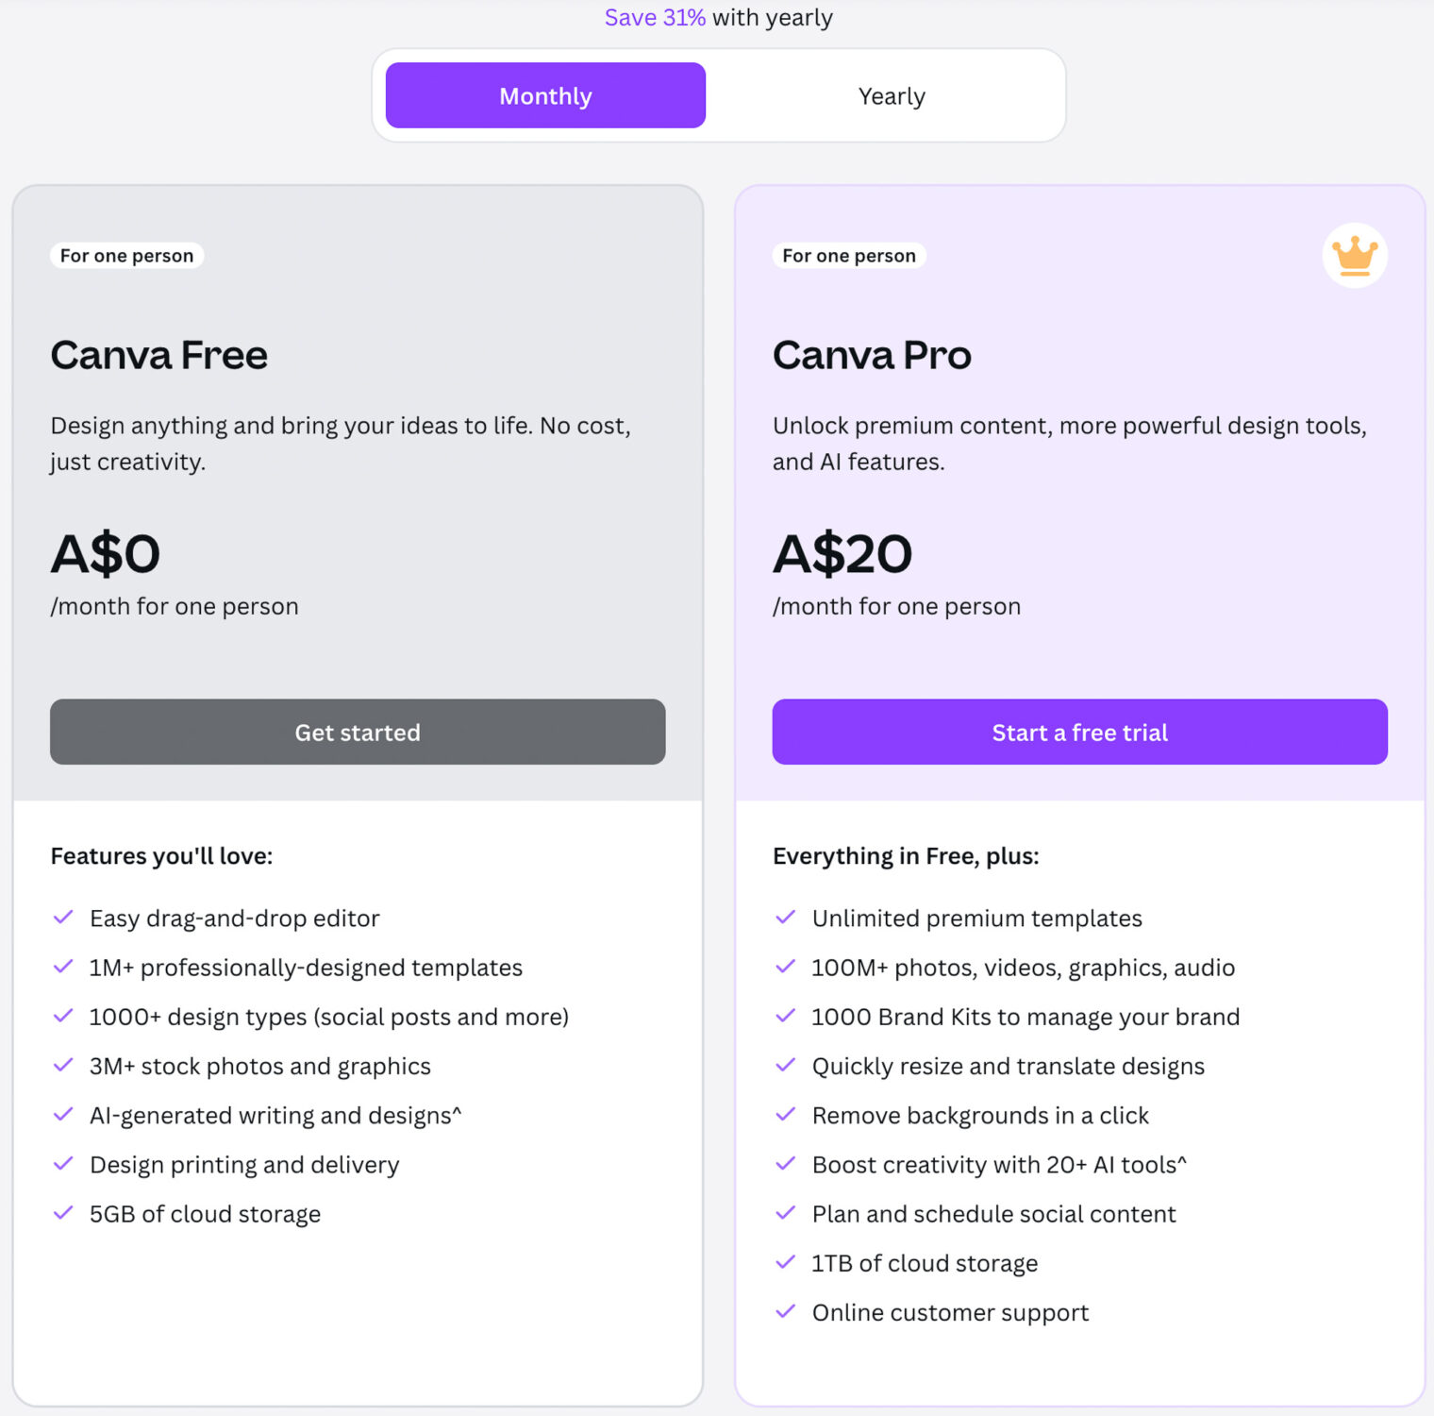Click checkmark next to 5GB of cloud storage
Screen dimensions: 1434x1416
tap(63, 1213)
